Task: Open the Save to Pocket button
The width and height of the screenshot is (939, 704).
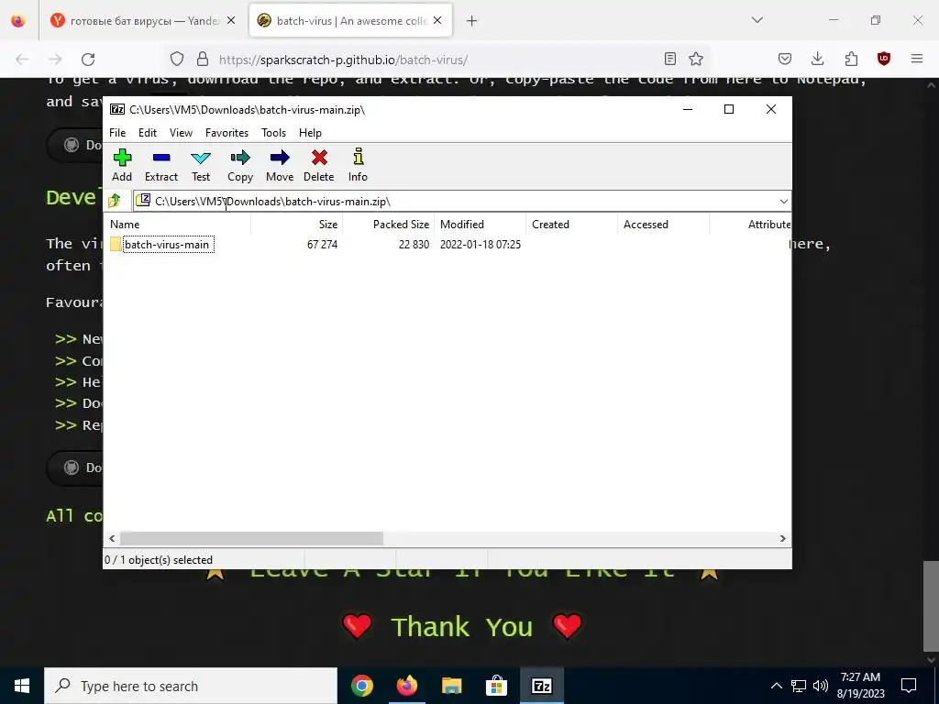Action: tap(785, 59)
